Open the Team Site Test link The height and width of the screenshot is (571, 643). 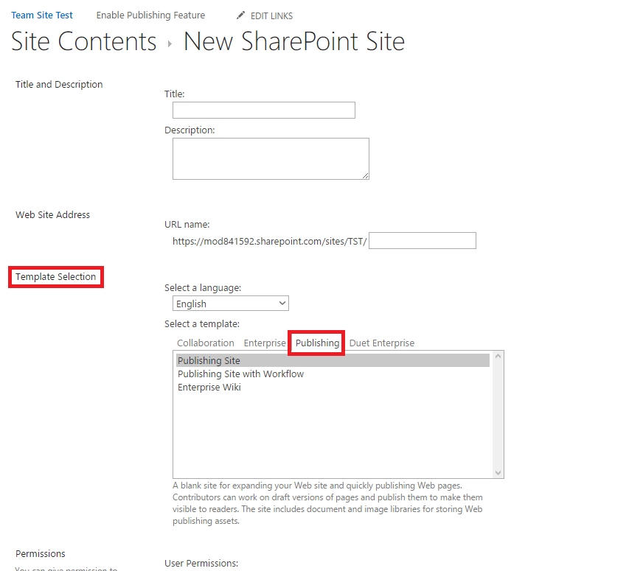coord(42,15)
